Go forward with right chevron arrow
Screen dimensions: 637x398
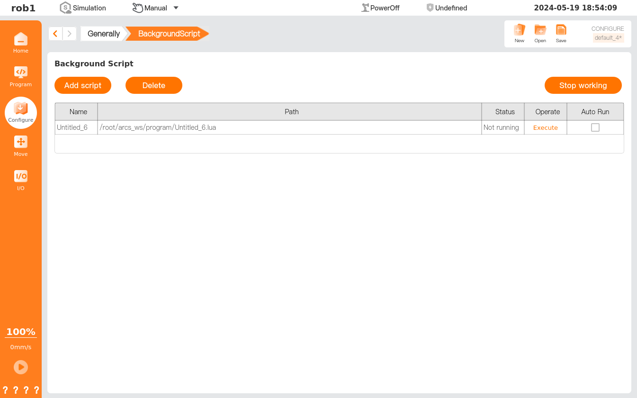(x=69, y=34)
